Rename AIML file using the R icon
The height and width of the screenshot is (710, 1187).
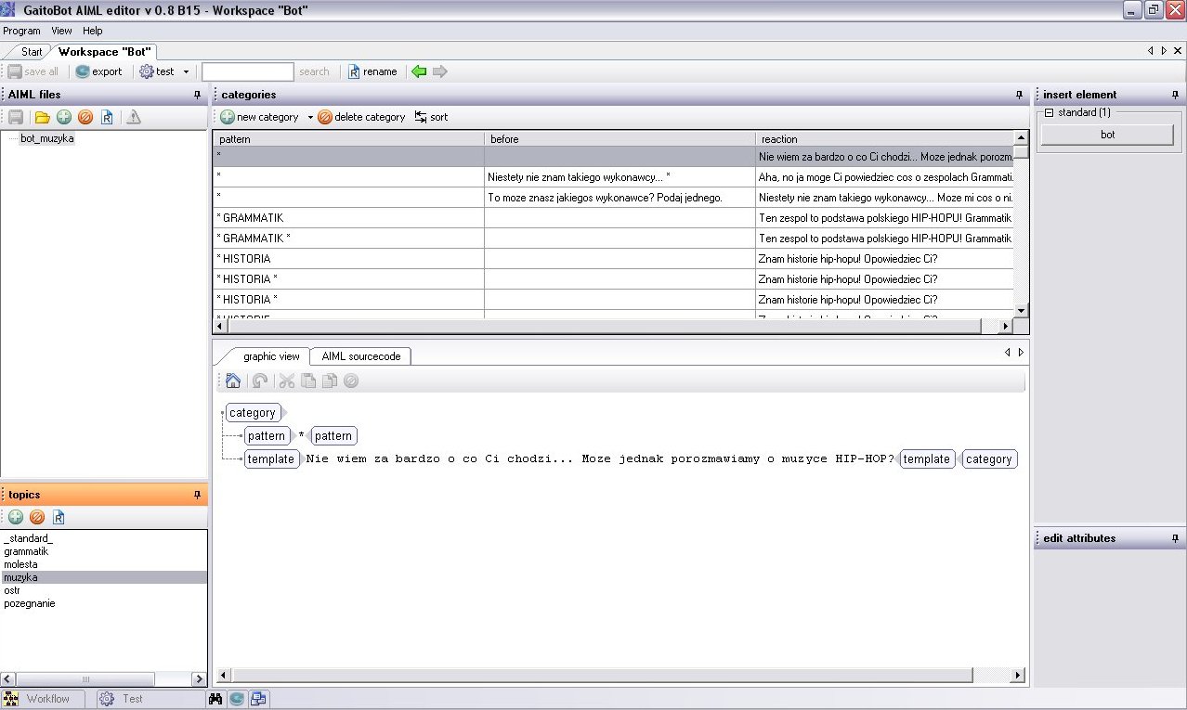pyautogui.click(x=108, y=117)
